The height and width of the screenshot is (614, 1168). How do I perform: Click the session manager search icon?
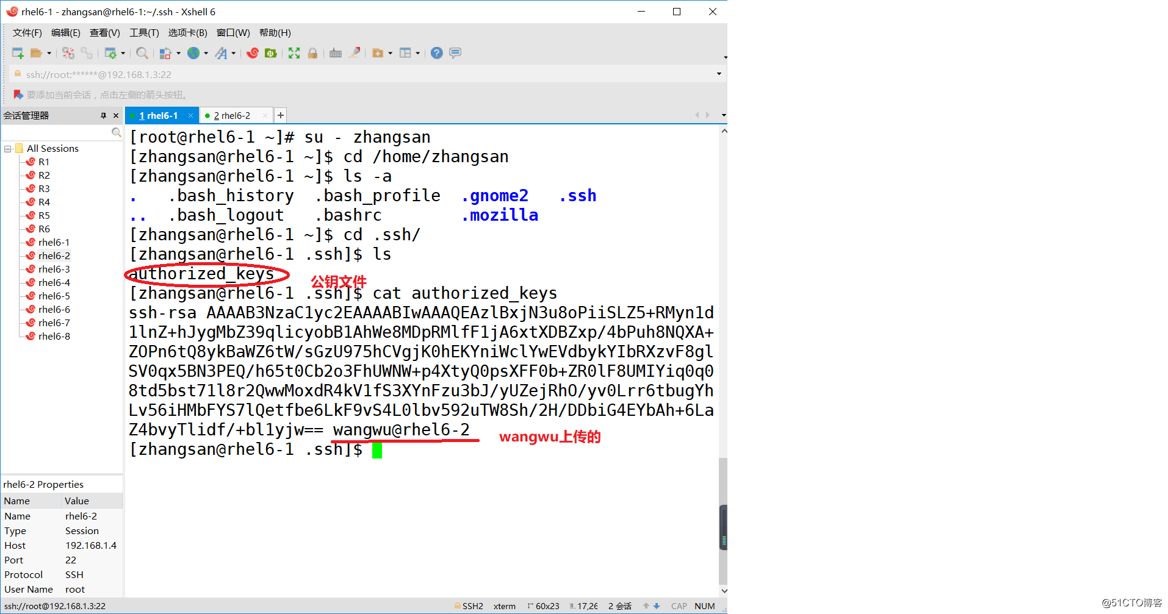click(x=117, y=132)
